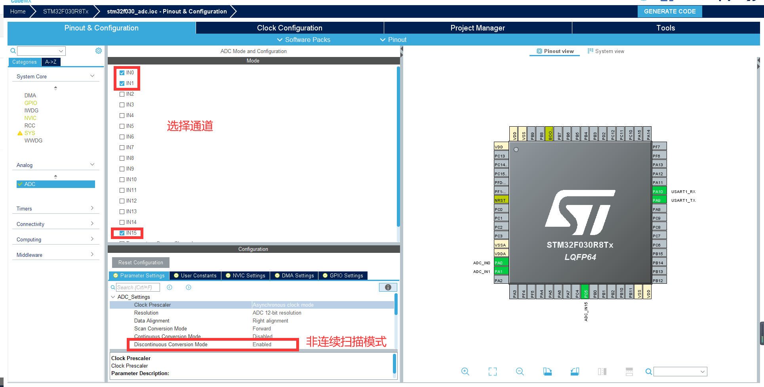Select the Discontinuous Conversion Mode value

coord(262,344)
